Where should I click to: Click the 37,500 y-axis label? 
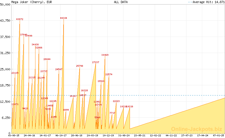5,37
